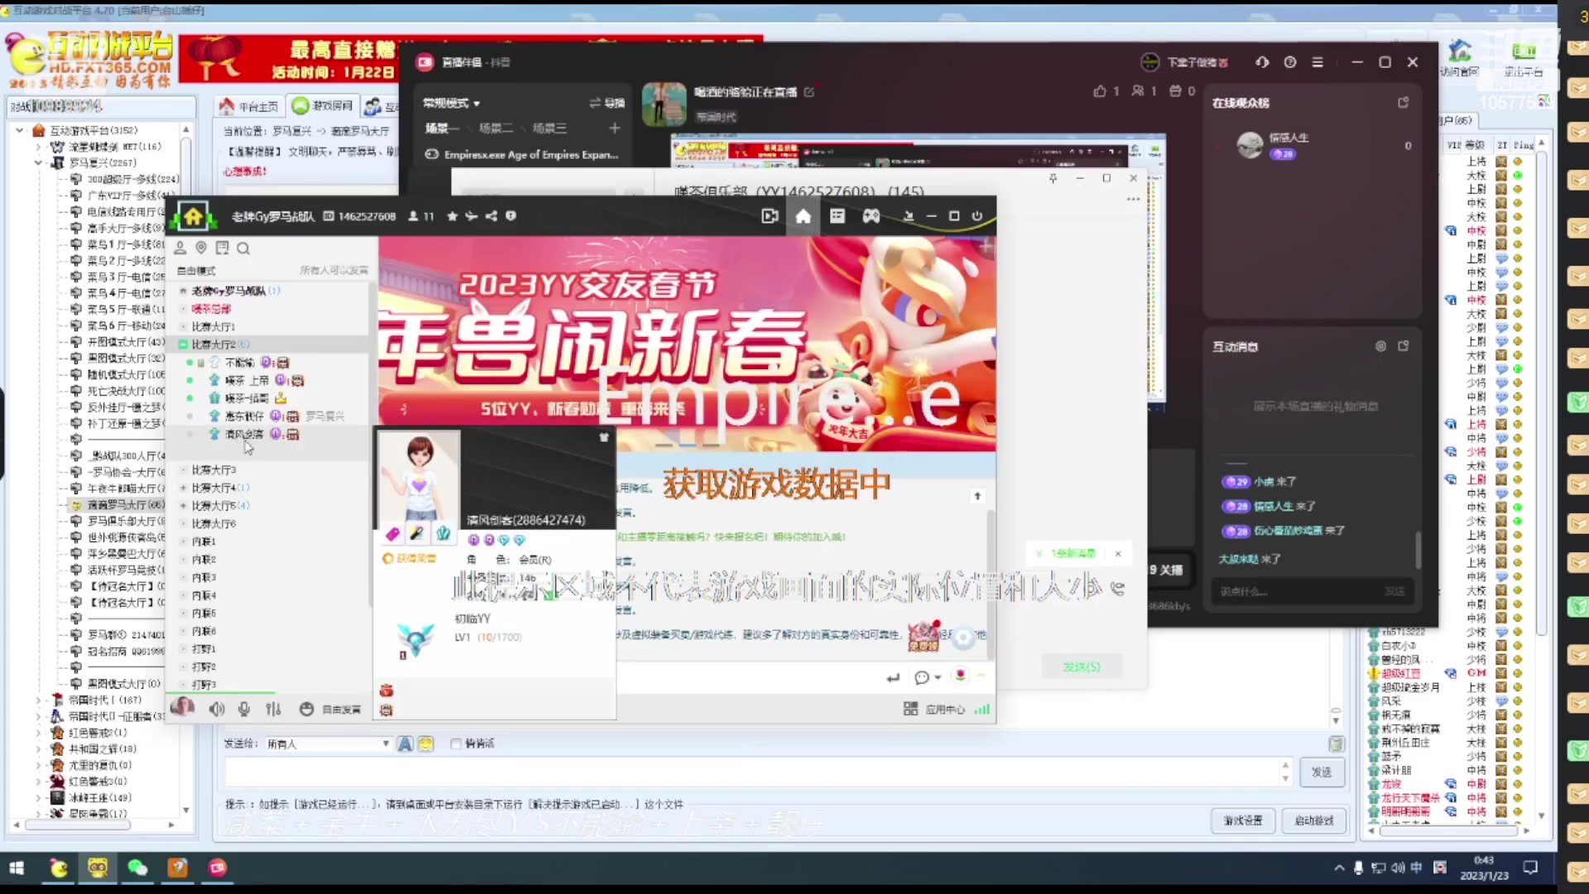Open the audio mixer sliders icon

point(273,709)
